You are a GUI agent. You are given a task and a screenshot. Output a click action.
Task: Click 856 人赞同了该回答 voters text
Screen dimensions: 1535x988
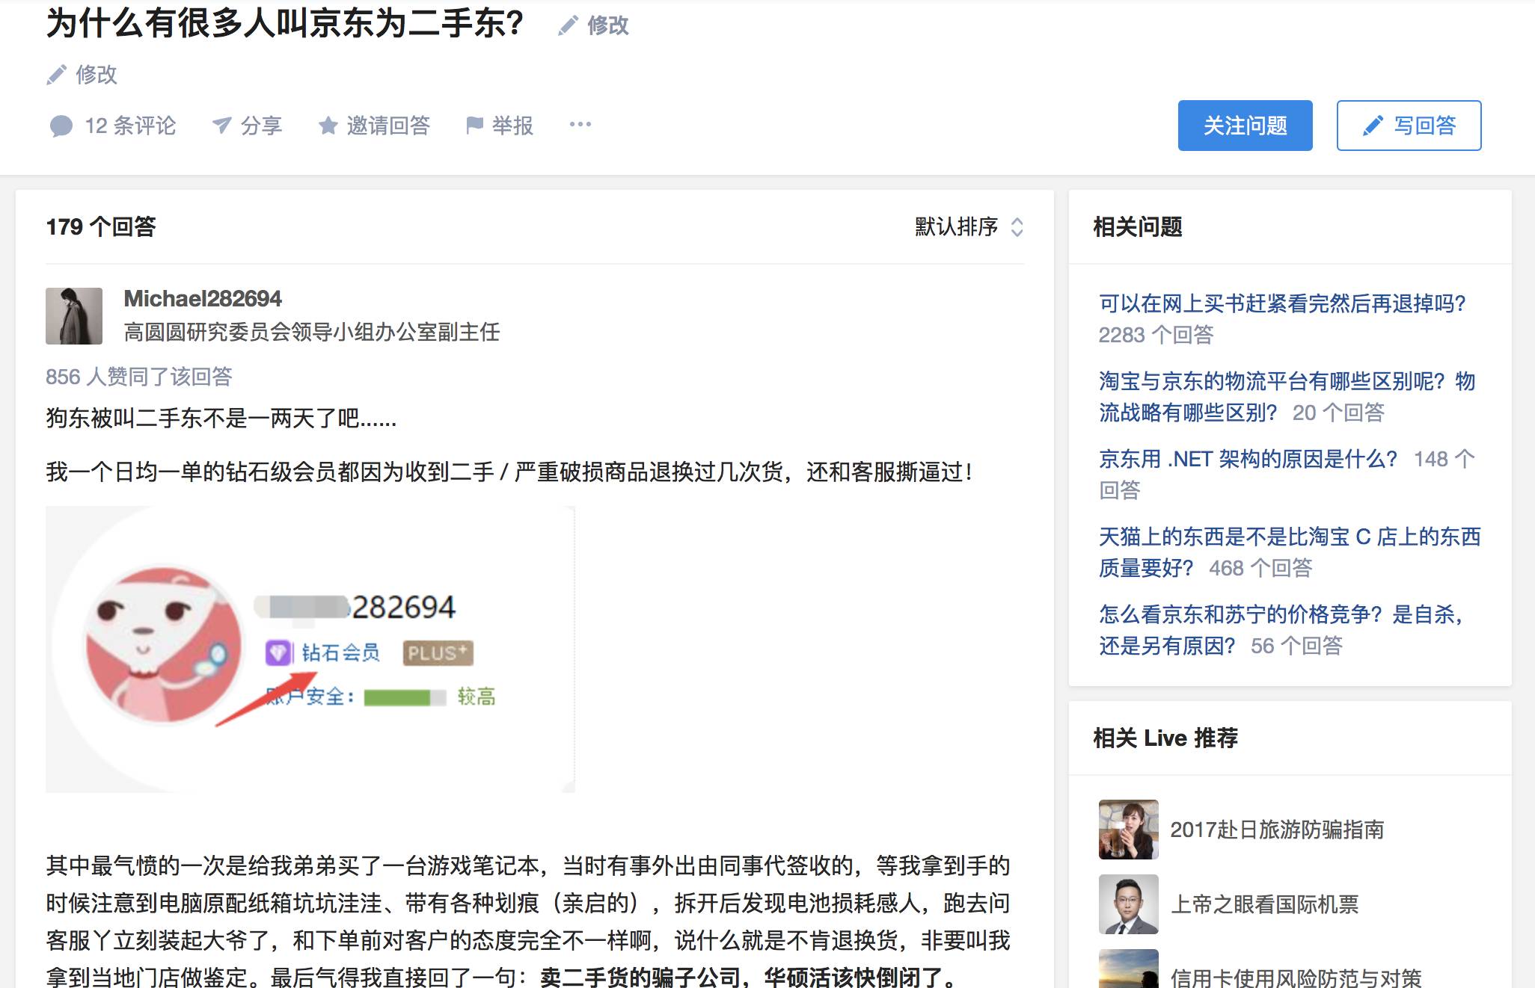(x=139, y=377)
